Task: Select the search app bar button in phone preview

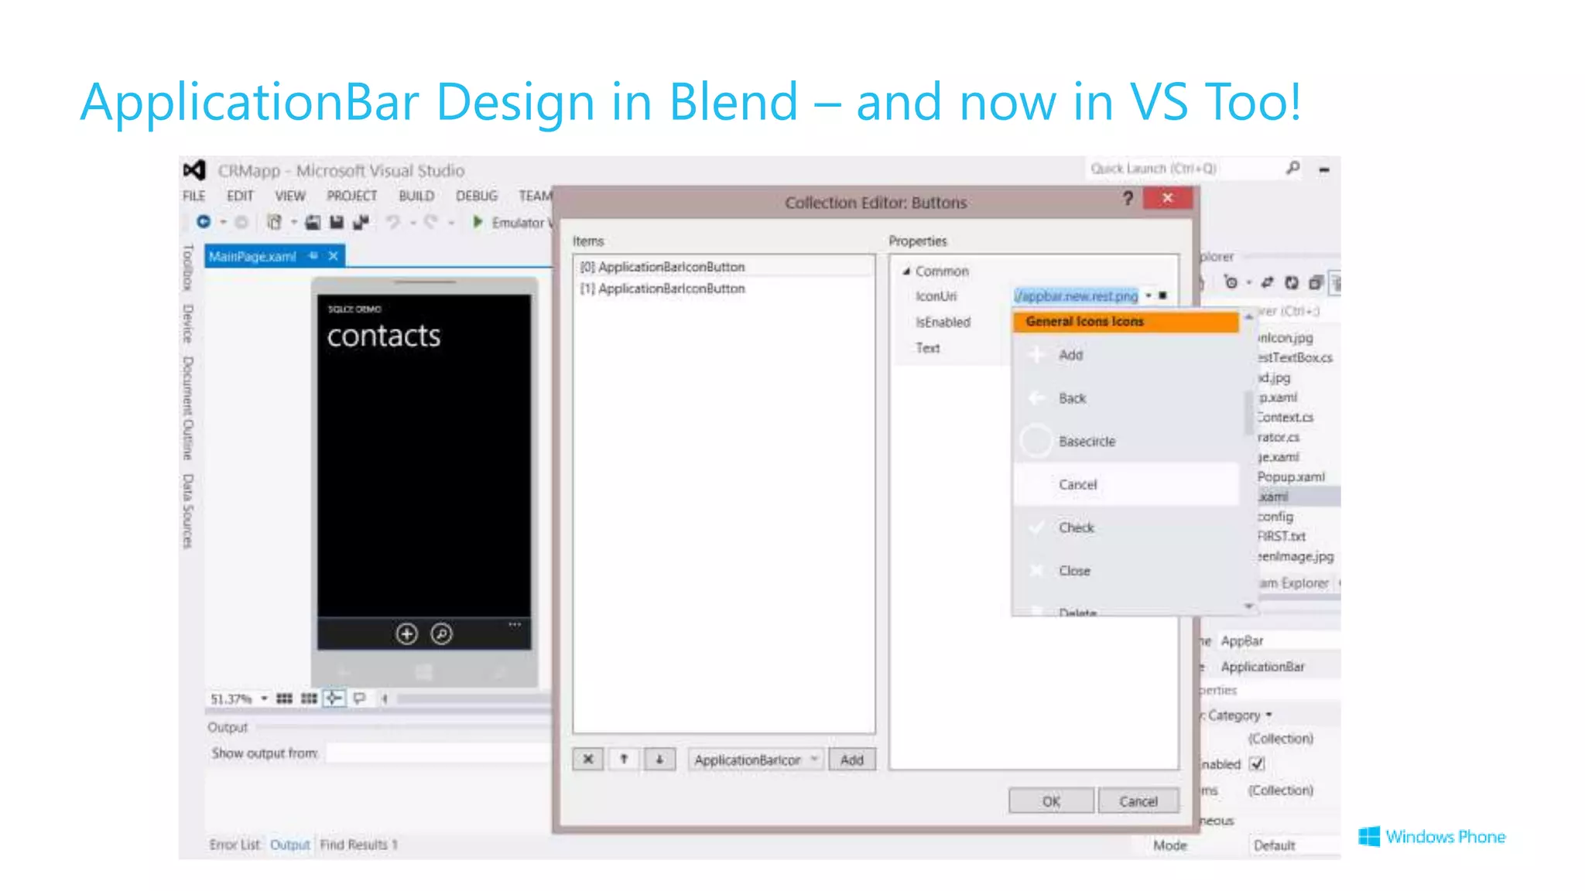Action: [441, 634]
